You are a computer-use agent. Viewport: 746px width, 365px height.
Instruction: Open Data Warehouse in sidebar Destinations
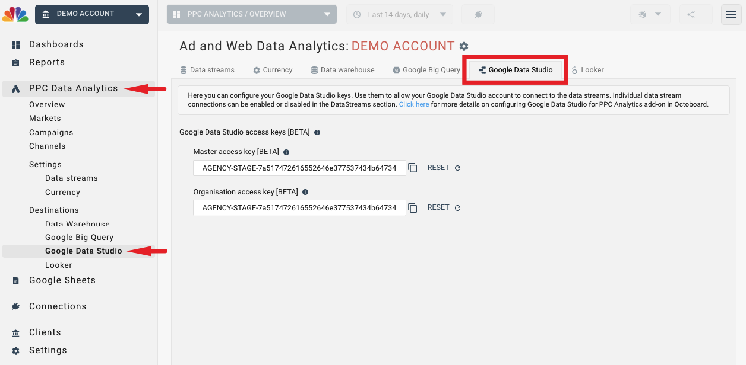pyautogui.click(x=77, y=224)
